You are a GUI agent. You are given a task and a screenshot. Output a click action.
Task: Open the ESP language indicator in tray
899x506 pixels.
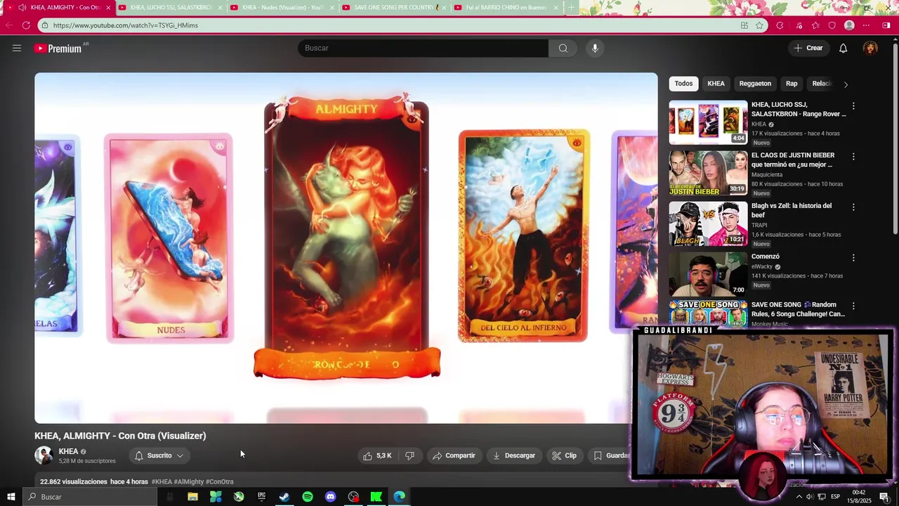click(x=835, y=497)
